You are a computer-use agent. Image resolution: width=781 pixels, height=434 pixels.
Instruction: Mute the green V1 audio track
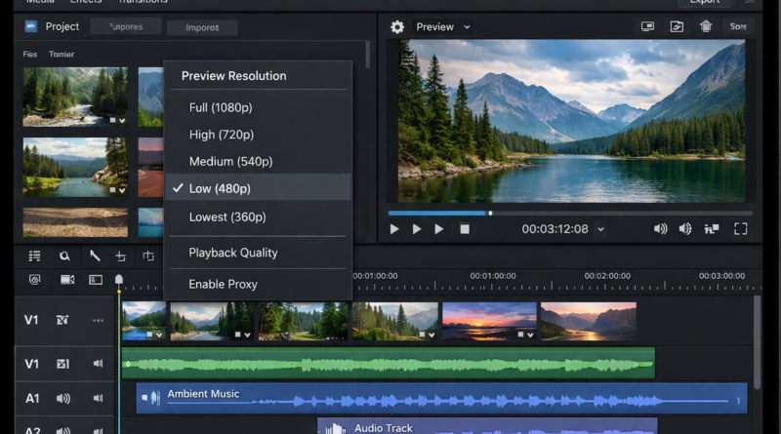pyautogui.click(x=99, y=364)
